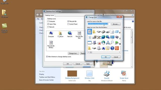The image size is (161, 90).
Task: Pick the blank window frame icon
Action: pyautogui.click(x=90, y=42)
